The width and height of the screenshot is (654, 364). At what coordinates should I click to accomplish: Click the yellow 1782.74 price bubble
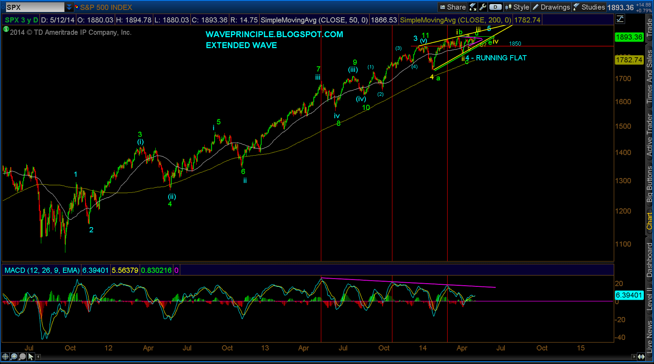(x=629, y=60)
